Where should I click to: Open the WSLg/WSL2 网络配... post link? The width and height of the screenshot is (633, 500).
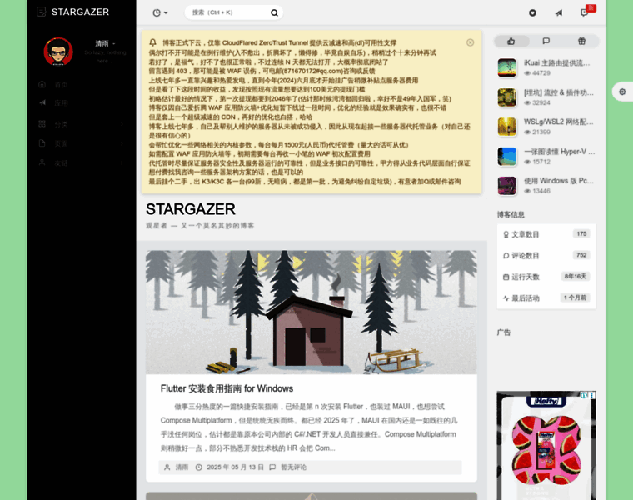tap(558, 122)
